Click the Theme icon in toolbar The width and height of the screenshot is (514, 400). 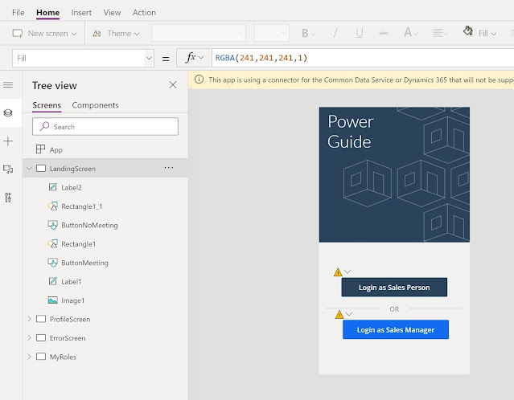coord(97,34)
